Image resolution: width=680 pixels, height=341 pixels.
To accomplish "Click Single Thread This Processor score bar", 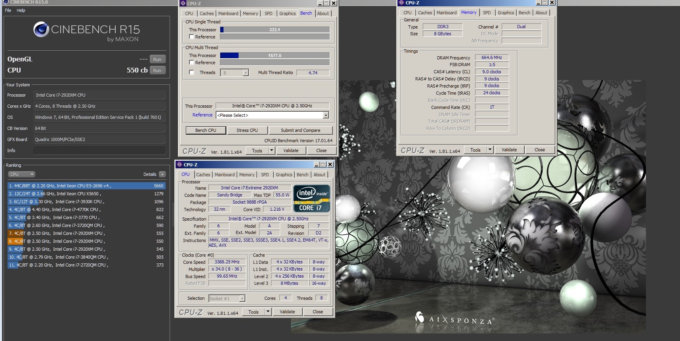I will [275, 30].
